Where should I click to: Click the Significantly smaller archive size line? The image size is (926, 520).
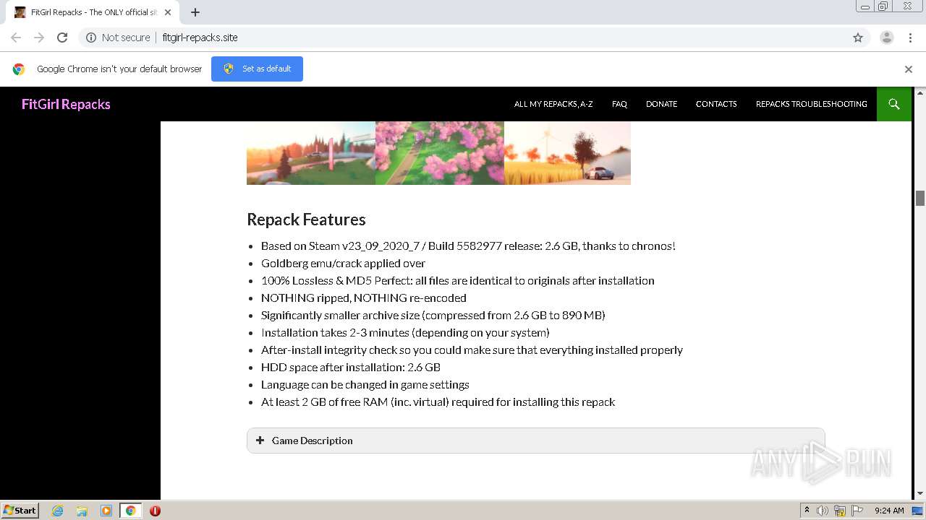coord(433,315)
